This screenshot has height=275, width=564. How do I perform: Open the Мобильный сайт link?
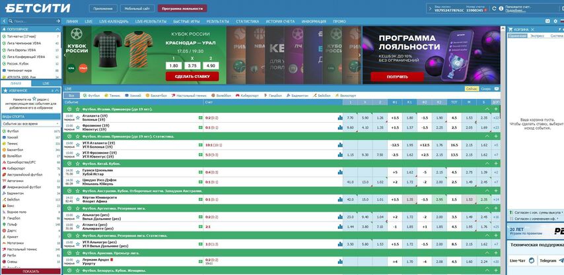137,9
